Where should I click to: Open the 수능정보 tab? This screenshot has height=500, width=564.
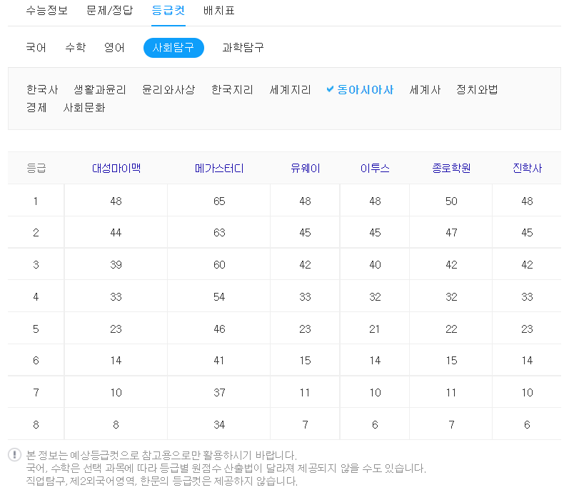tap(46, 11)
